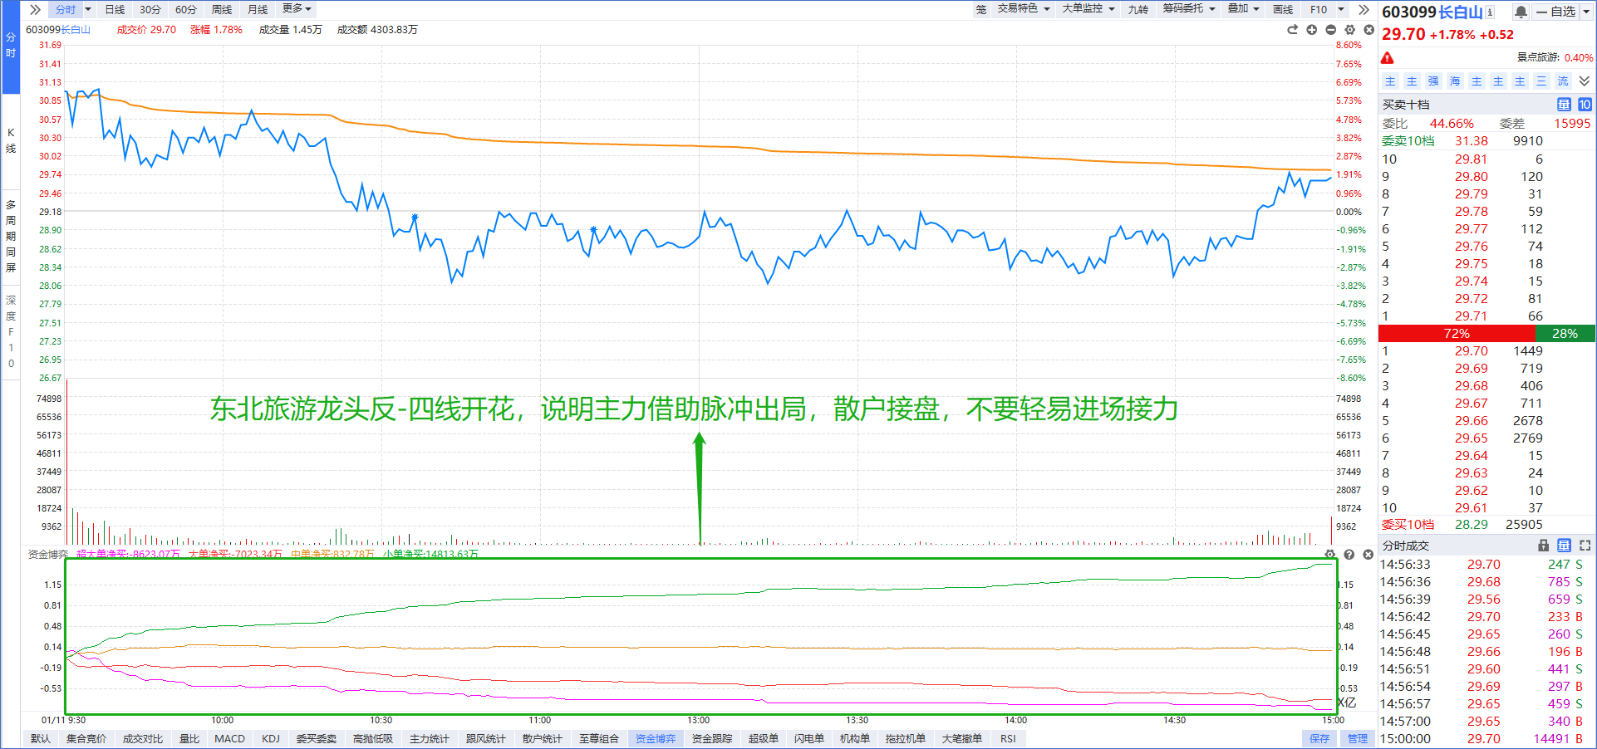The width and height of the screenshot is (1597, 749).
Task: Switch indicator to MACD
Action: [229, 739]
